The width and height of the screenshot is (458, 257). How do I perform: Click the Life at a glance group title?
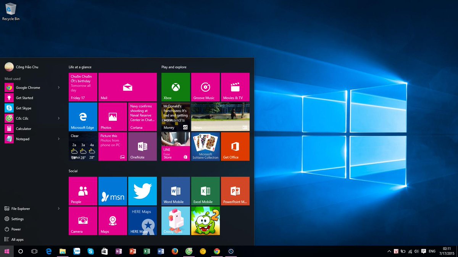tap(80, 67)
